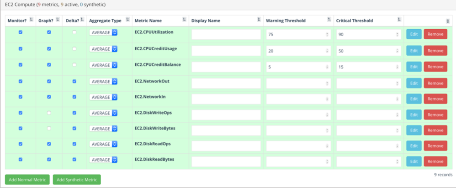Click Warning Threshold field showing 5
456x188 pixels.
point(298,67)
